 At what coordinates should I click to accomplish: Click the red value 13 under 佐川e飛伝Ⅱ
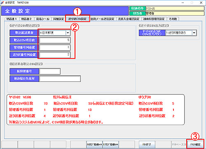90,110
